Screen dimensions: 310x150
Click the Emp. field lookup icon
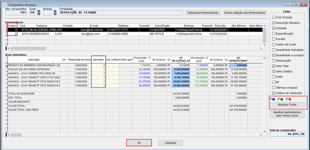[x=39, y=13]
